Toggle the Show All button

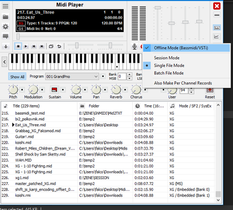pos(17,77)
